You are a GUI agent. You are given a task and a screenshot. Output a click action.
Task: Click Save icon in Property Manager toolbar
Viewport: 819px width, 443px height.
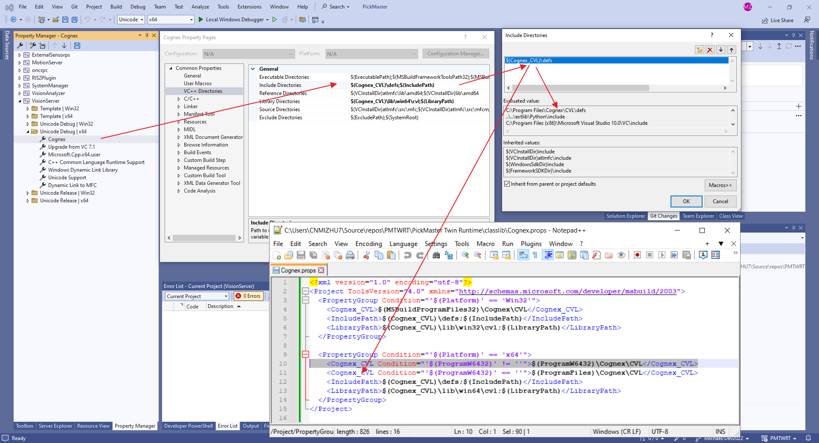point(77,46)
